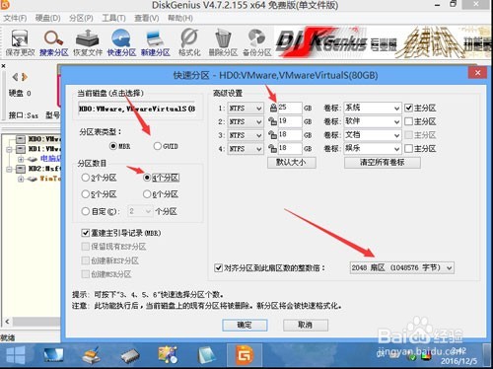This screenshot has width=493, height=369.
Task: Click current disk selector HD0:VMware field
Action: [x=137, y=109]
